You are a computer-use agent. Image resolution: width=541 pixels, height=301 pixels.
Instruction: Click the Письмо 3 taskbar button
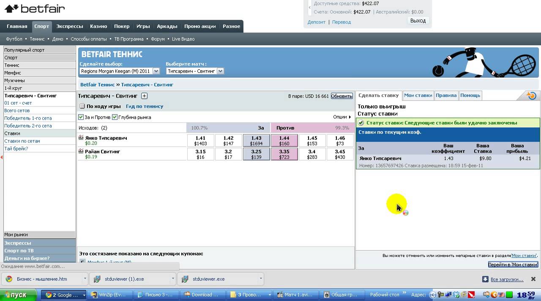[156, 295]
